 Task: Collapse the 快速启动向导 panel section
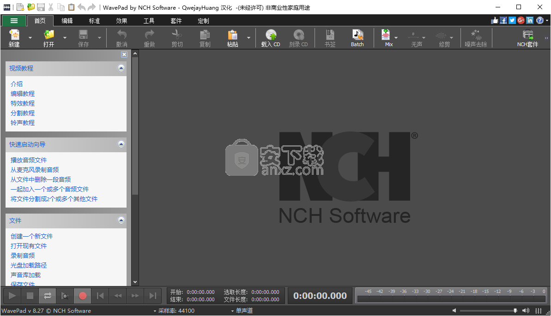[x=121, y=144]
